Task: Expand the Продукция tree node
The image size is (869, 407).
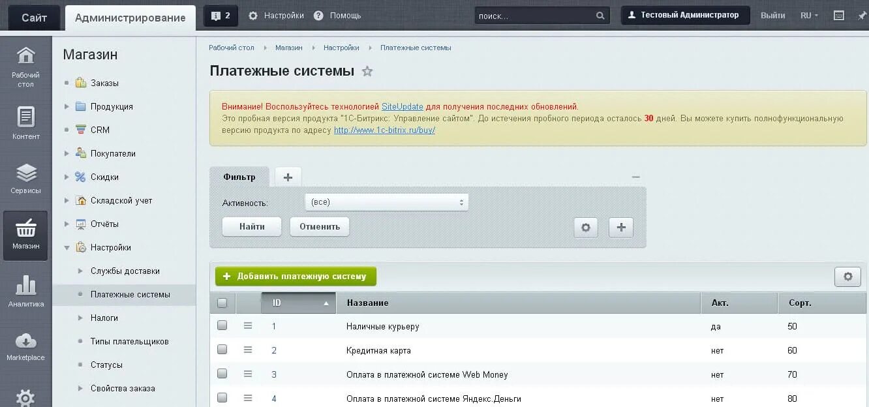Action: point(67,106)
